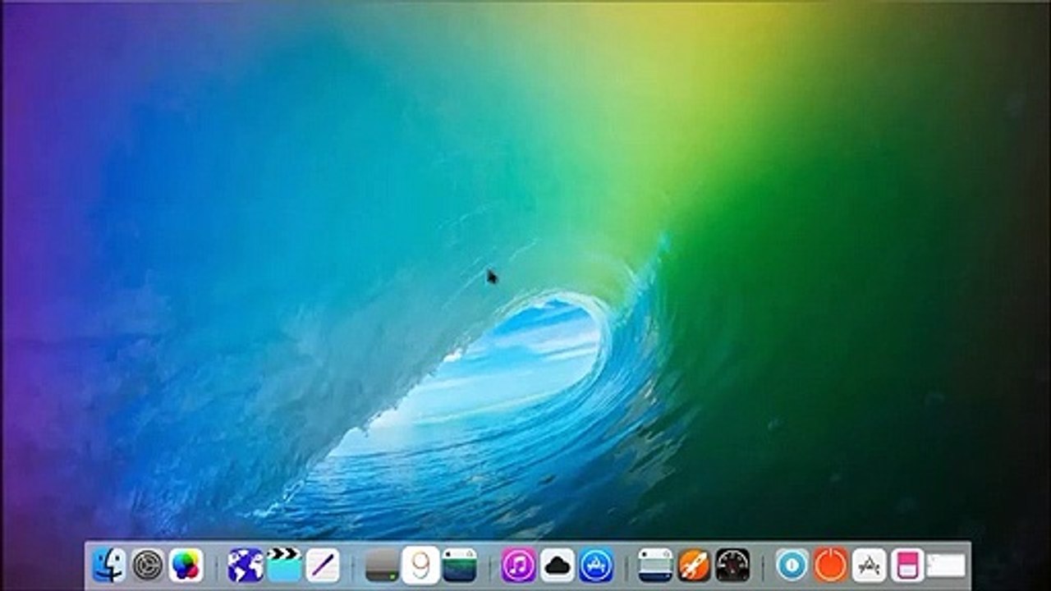The height and width of the screenshot is (591, 1051).
Task: Launch the orange rocket Launchpad icon
Action: pos(694,565)
